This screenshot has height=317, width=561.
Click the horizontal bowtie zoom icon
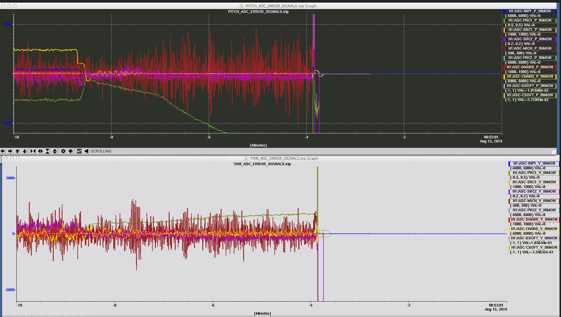[33, 151]
